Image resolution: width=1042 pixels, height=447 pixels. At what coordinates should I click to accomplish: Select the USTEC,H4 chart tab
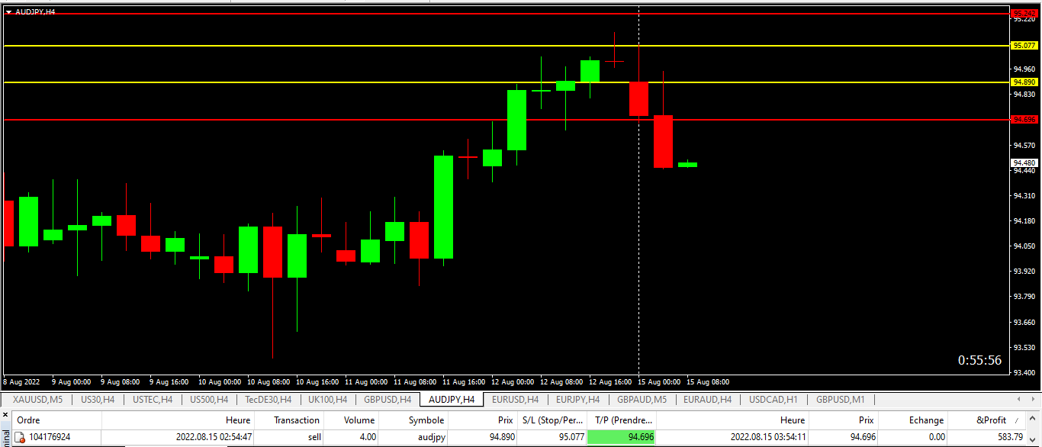(153, 399)
